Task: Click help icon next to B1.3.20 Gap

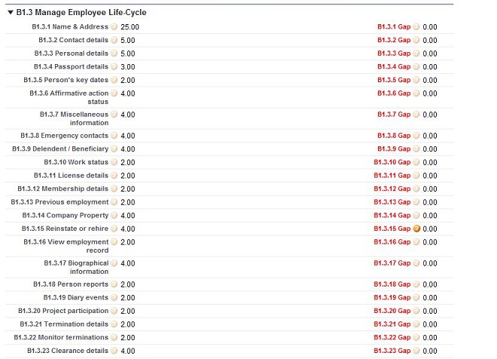Action: point(416,311)
